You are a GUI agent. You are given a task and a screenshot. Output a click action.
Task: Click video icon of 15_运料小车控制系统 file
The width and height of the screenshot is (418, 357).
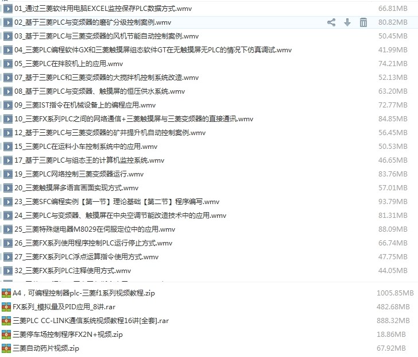[x=8, y=147]
